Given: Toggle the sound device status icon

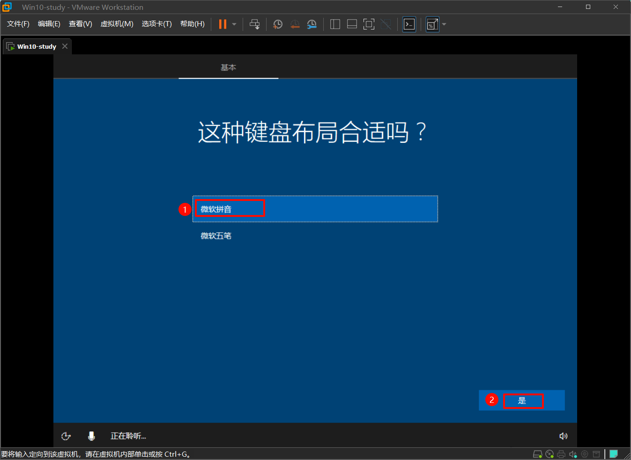Looking at the screenshot, I should coord(572,453).
